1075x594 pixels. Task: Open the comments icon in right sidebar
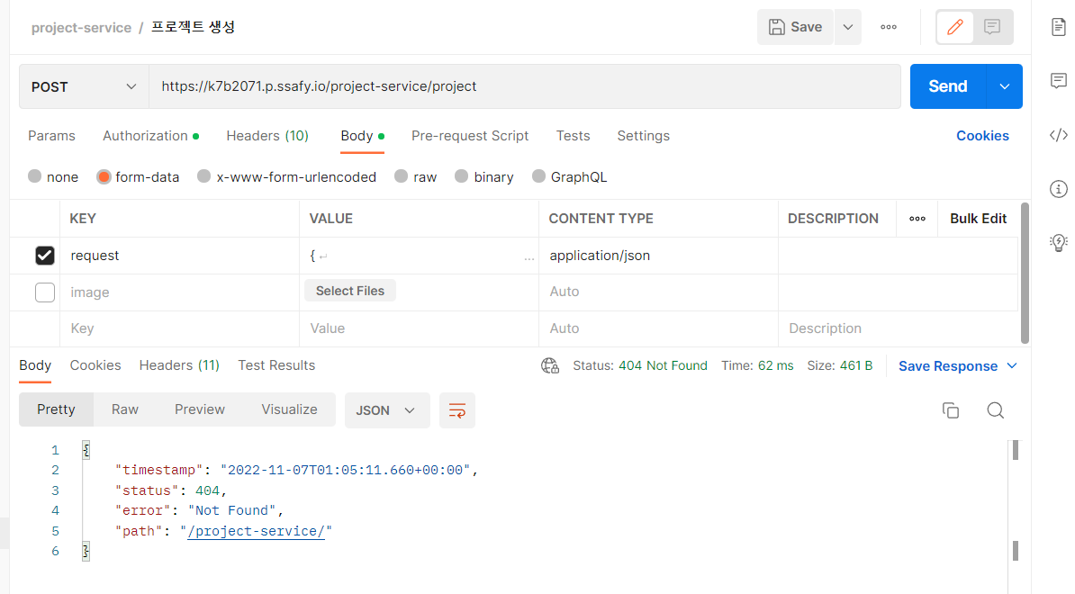click(1059, 81)
